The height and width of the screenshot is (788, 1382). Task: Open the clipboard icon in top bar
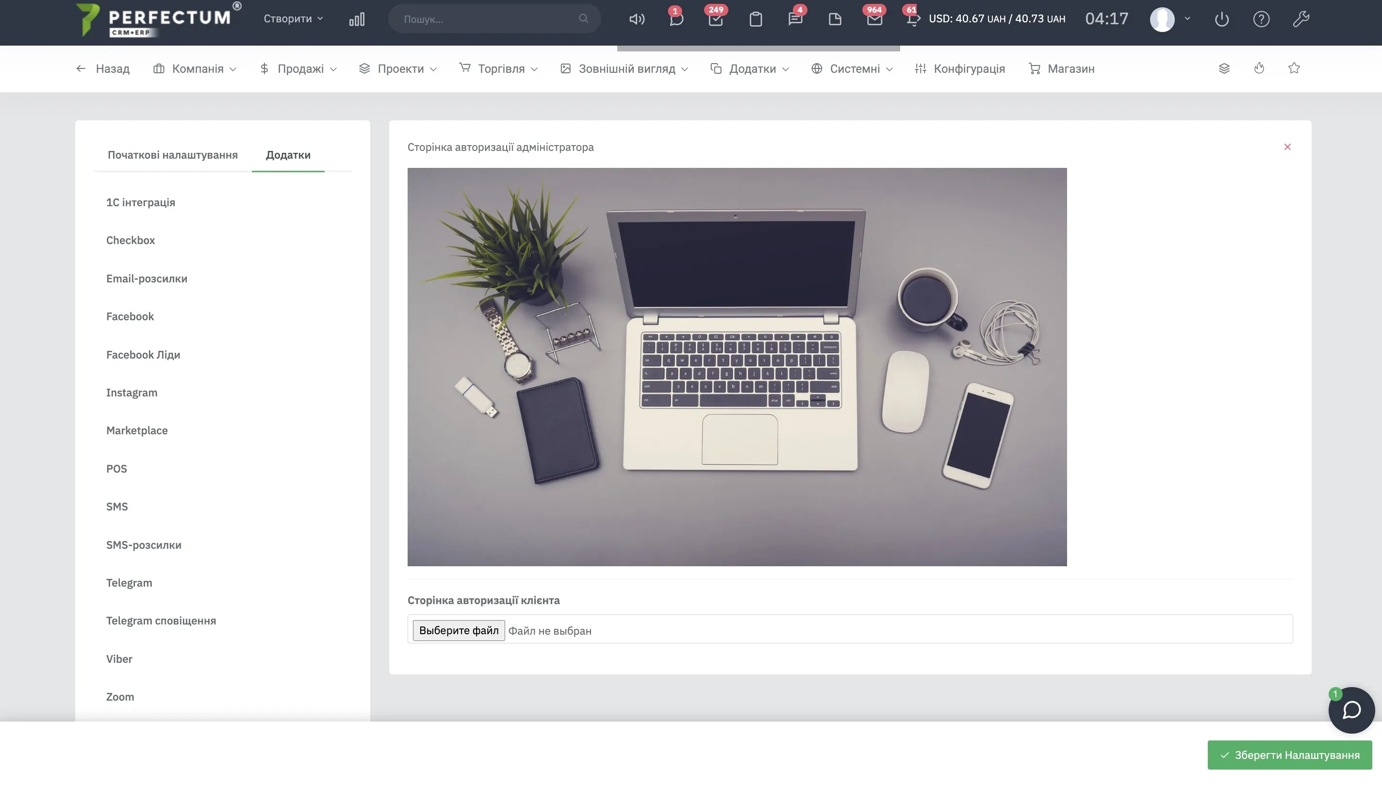click(x=756, y=19)
